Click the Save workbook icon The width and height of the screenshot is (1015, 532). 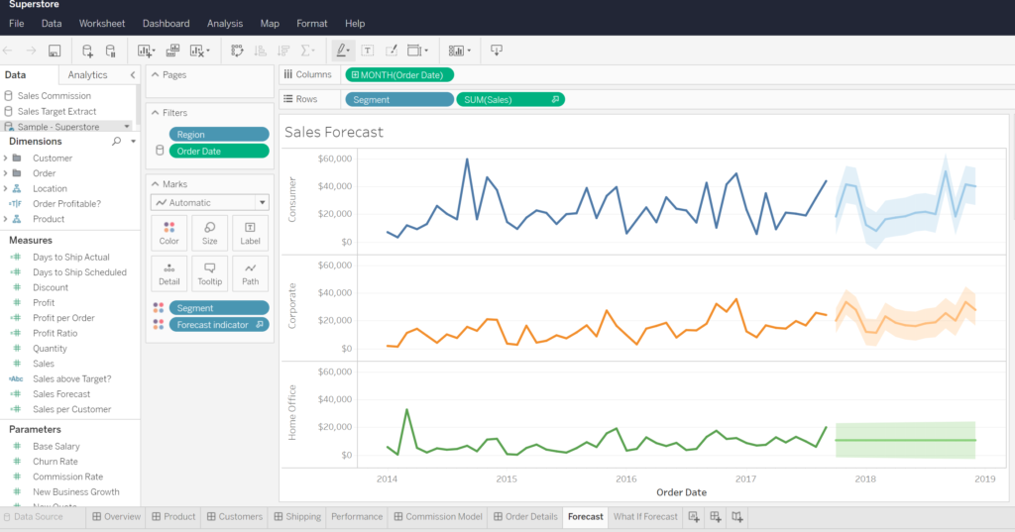pyautogui.click(x=55, y=51)
